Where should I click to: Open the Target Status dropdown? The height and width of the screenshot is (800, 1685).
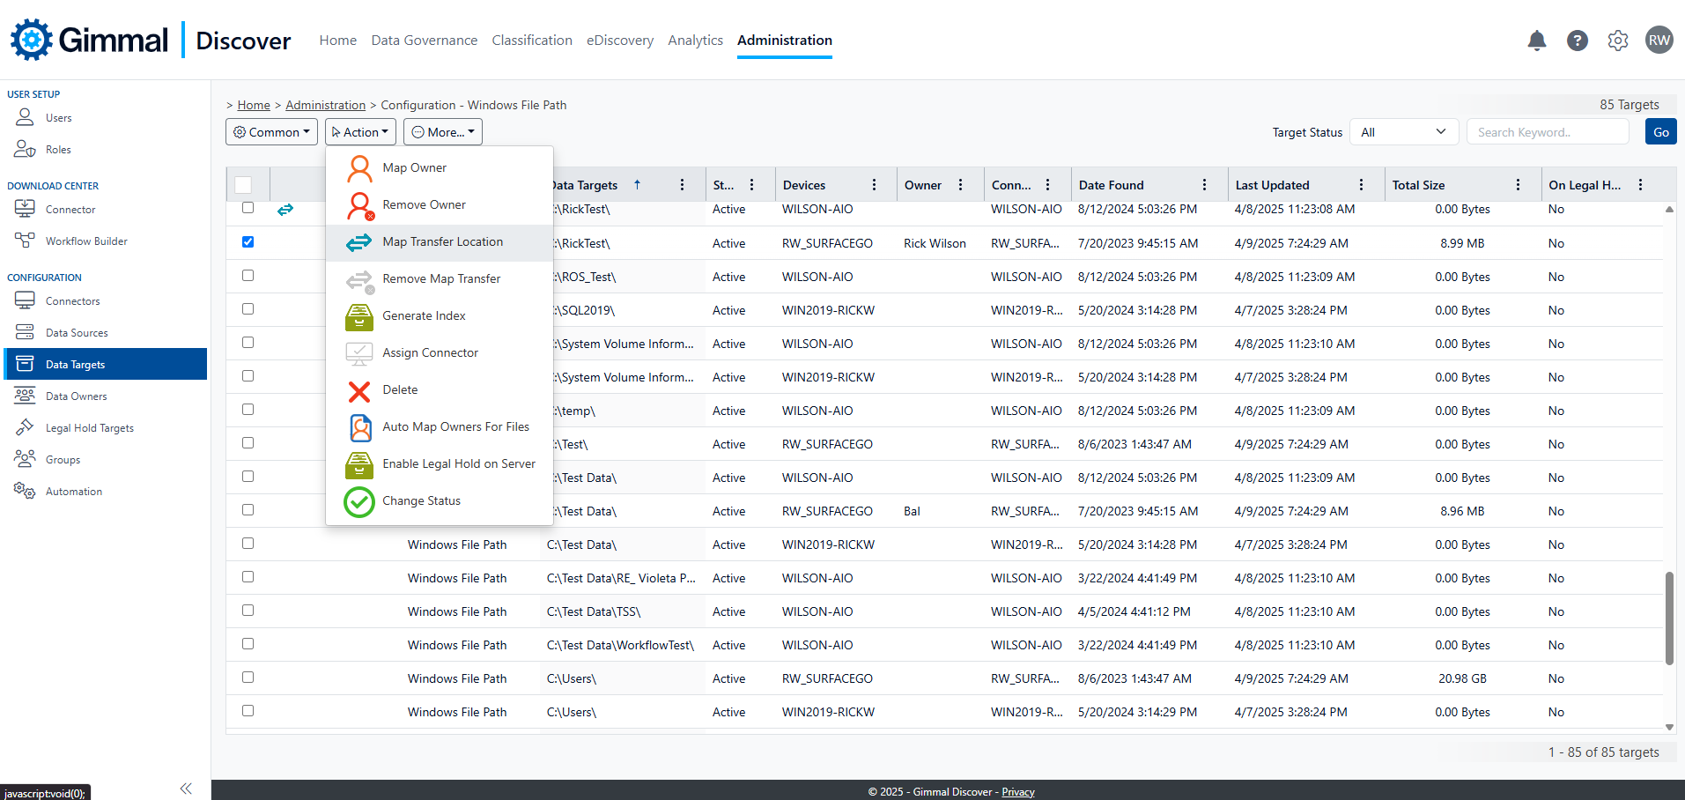(1403, 132)
